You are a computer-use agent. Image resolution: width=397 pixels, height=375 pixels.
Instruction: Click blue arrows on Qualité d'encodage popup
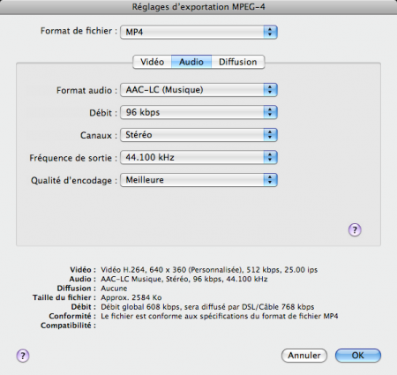pyautogui.click(x=270, y=180)
